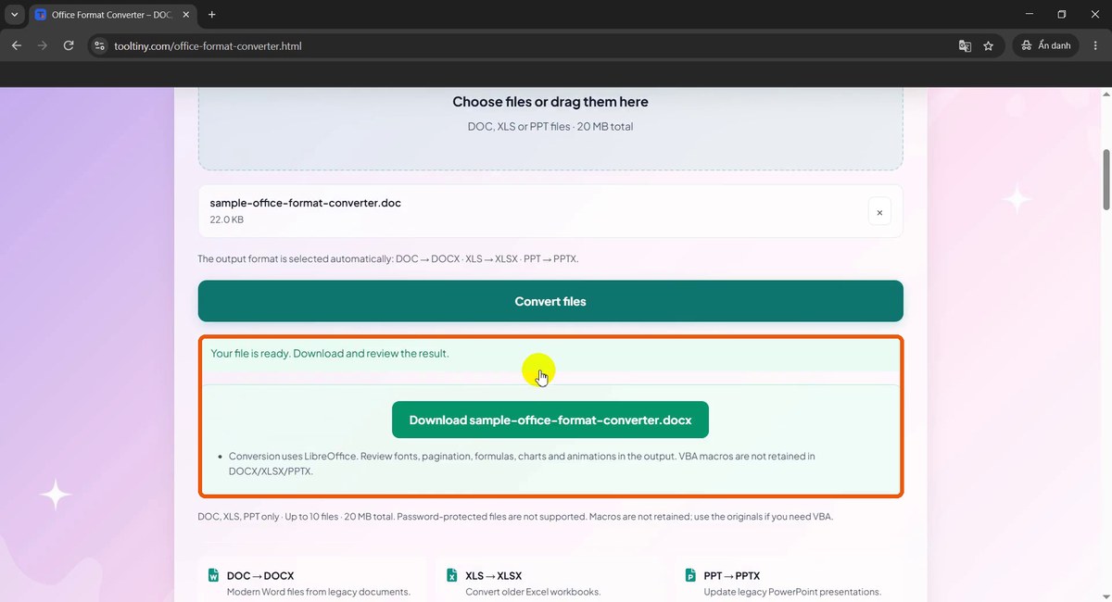
Task: Bookmark this page with the star
Action: [988, 45]
